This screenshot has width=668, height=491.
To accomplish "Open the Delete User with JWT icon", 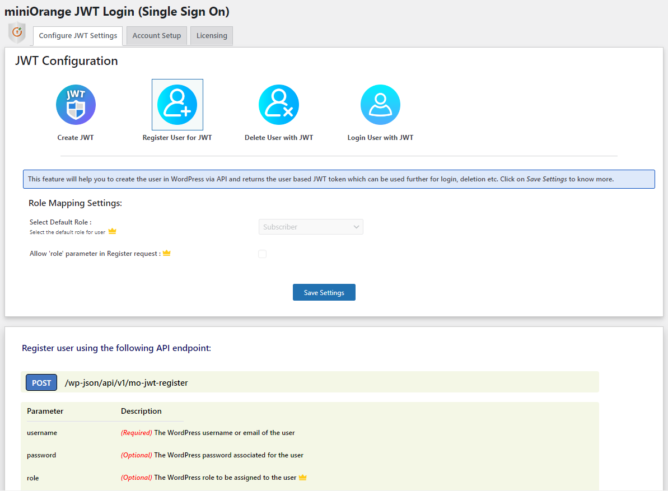I will pos(279,105).
